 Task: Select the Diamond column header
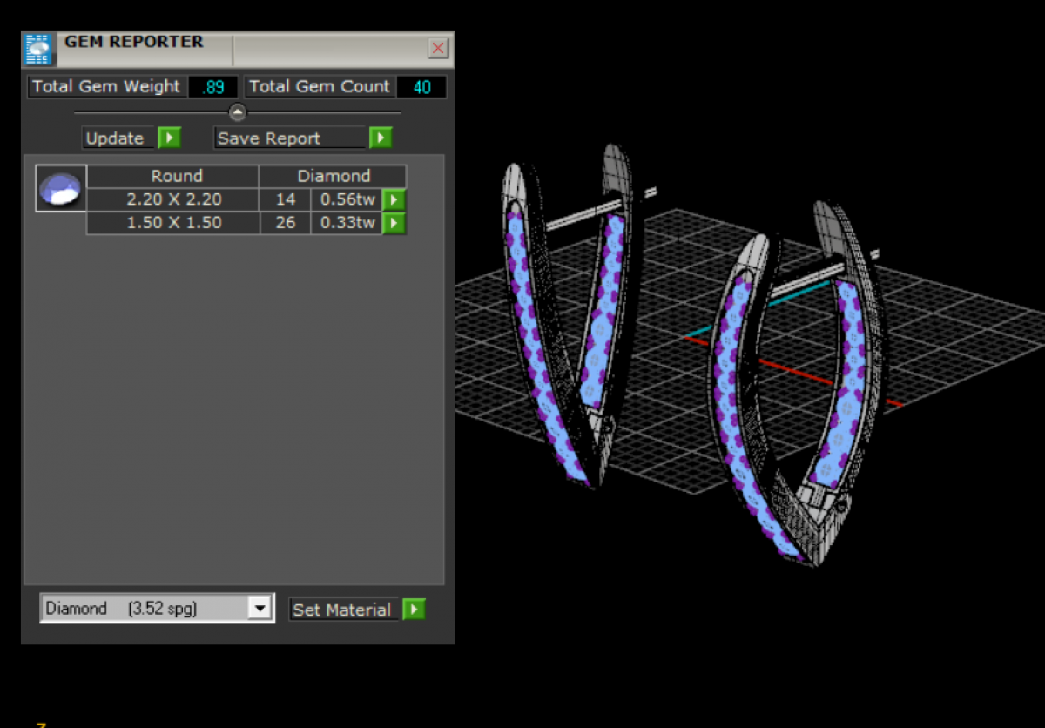coord(334,176)
